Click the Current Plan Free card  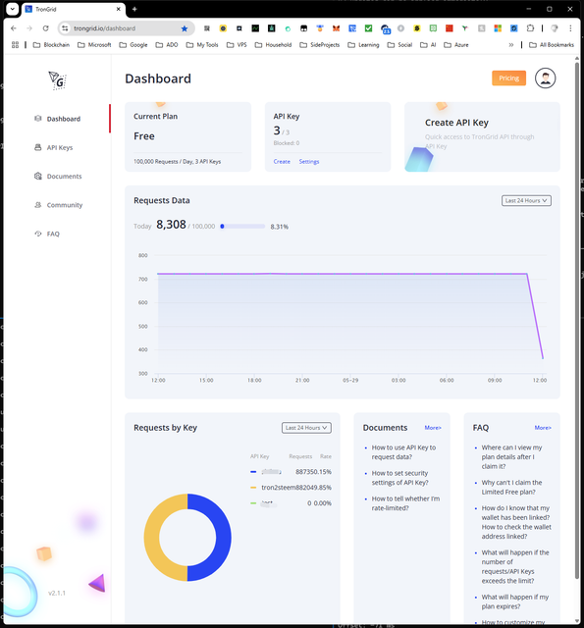coord(187,136)
